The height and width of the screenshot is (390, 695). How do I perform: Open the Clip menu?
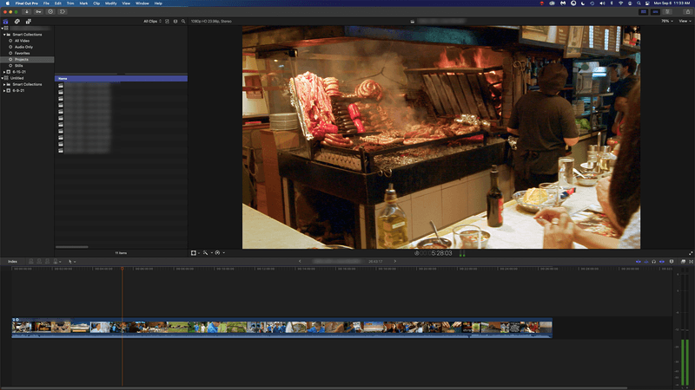click(96, 3)
